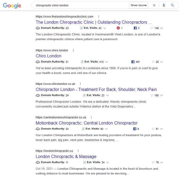
Task: Click Est. Visits chart icon for 23 visits
Action: pos(84,95)
